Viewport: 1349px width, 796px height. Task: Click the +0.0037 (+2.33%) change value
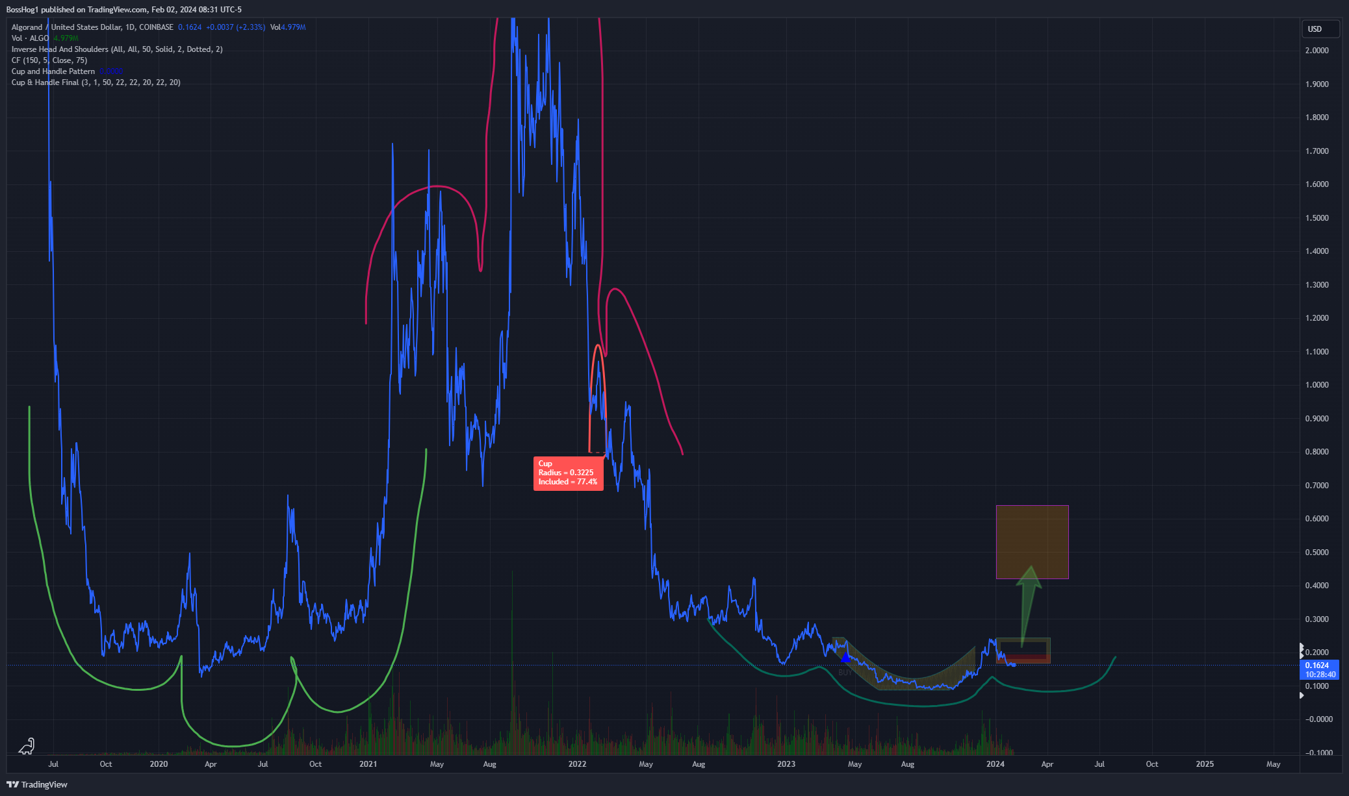(235, 27)
